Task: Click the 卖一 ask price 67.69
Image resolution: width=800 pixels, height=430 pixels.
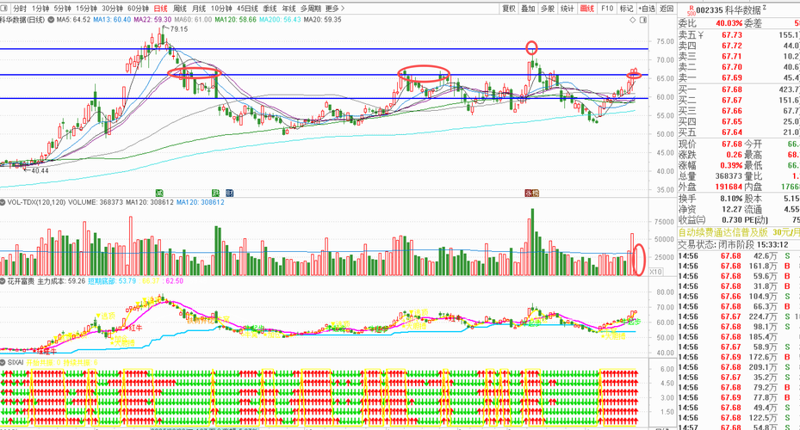Action: coord(732,77)
